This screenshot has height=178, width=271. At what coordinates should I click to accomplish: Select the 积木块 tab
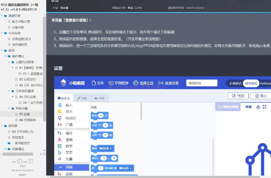[x=64, y=98]
